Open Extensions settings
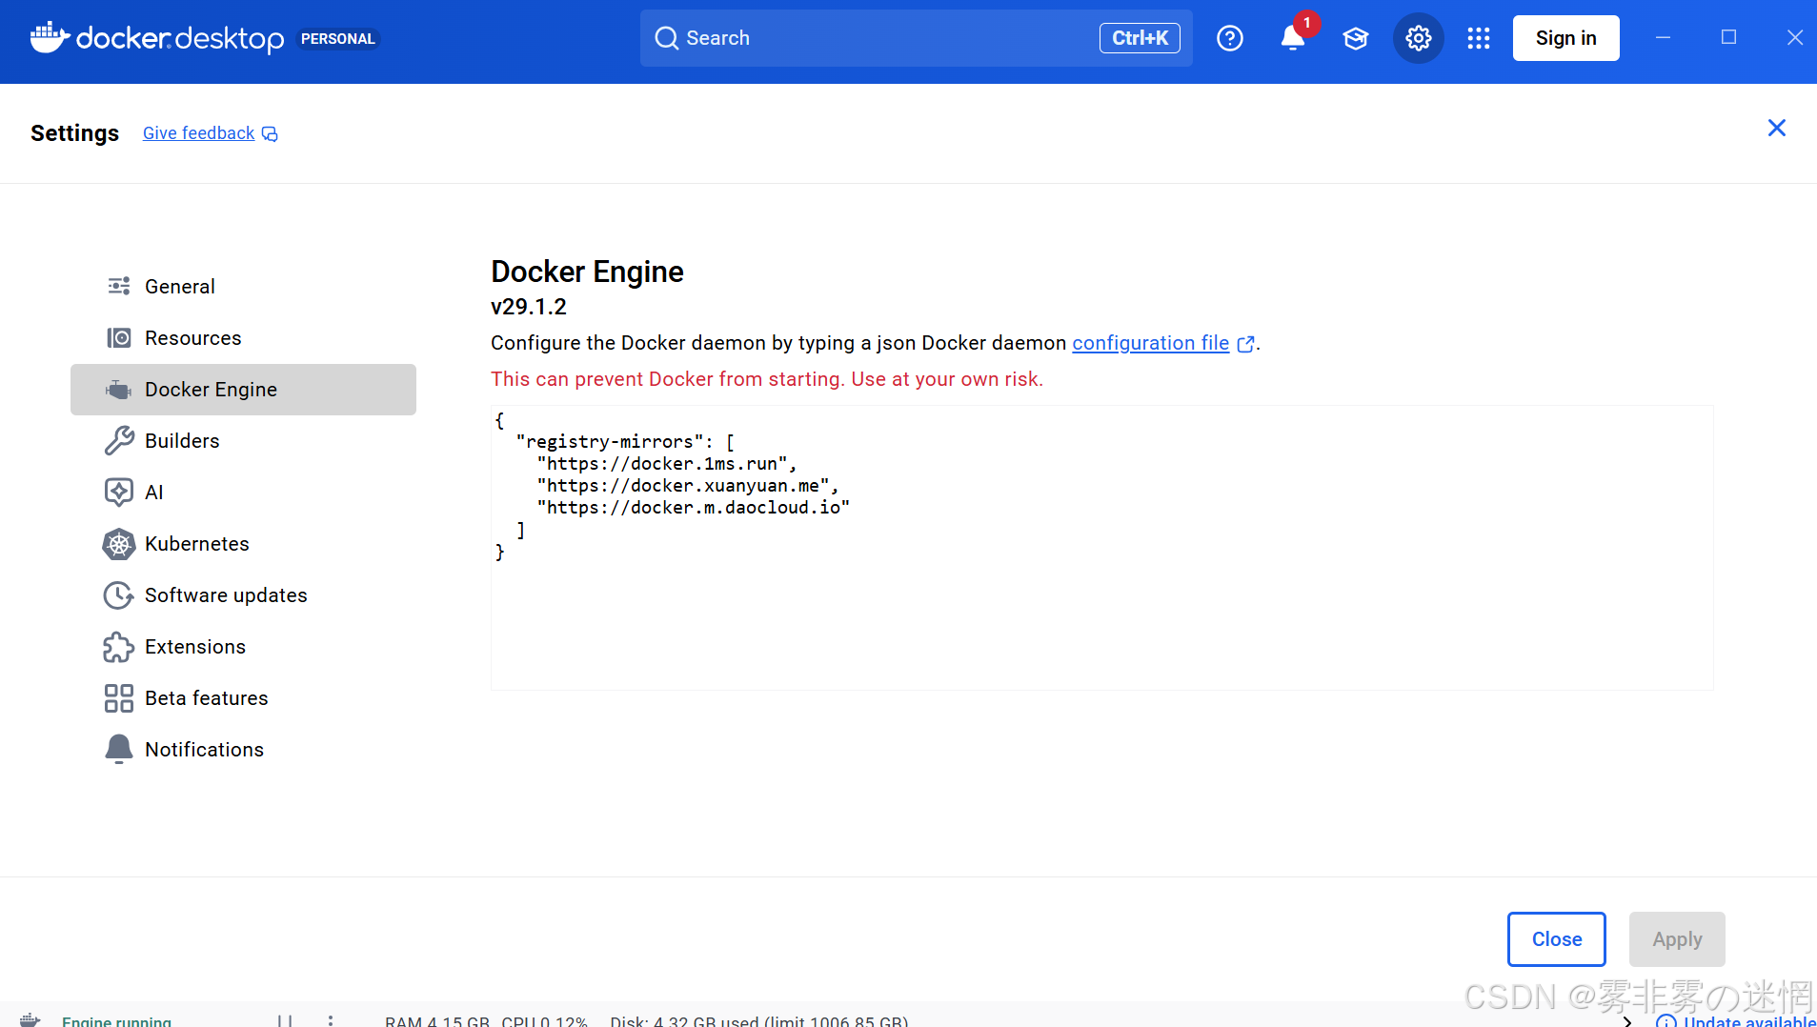 243,647
